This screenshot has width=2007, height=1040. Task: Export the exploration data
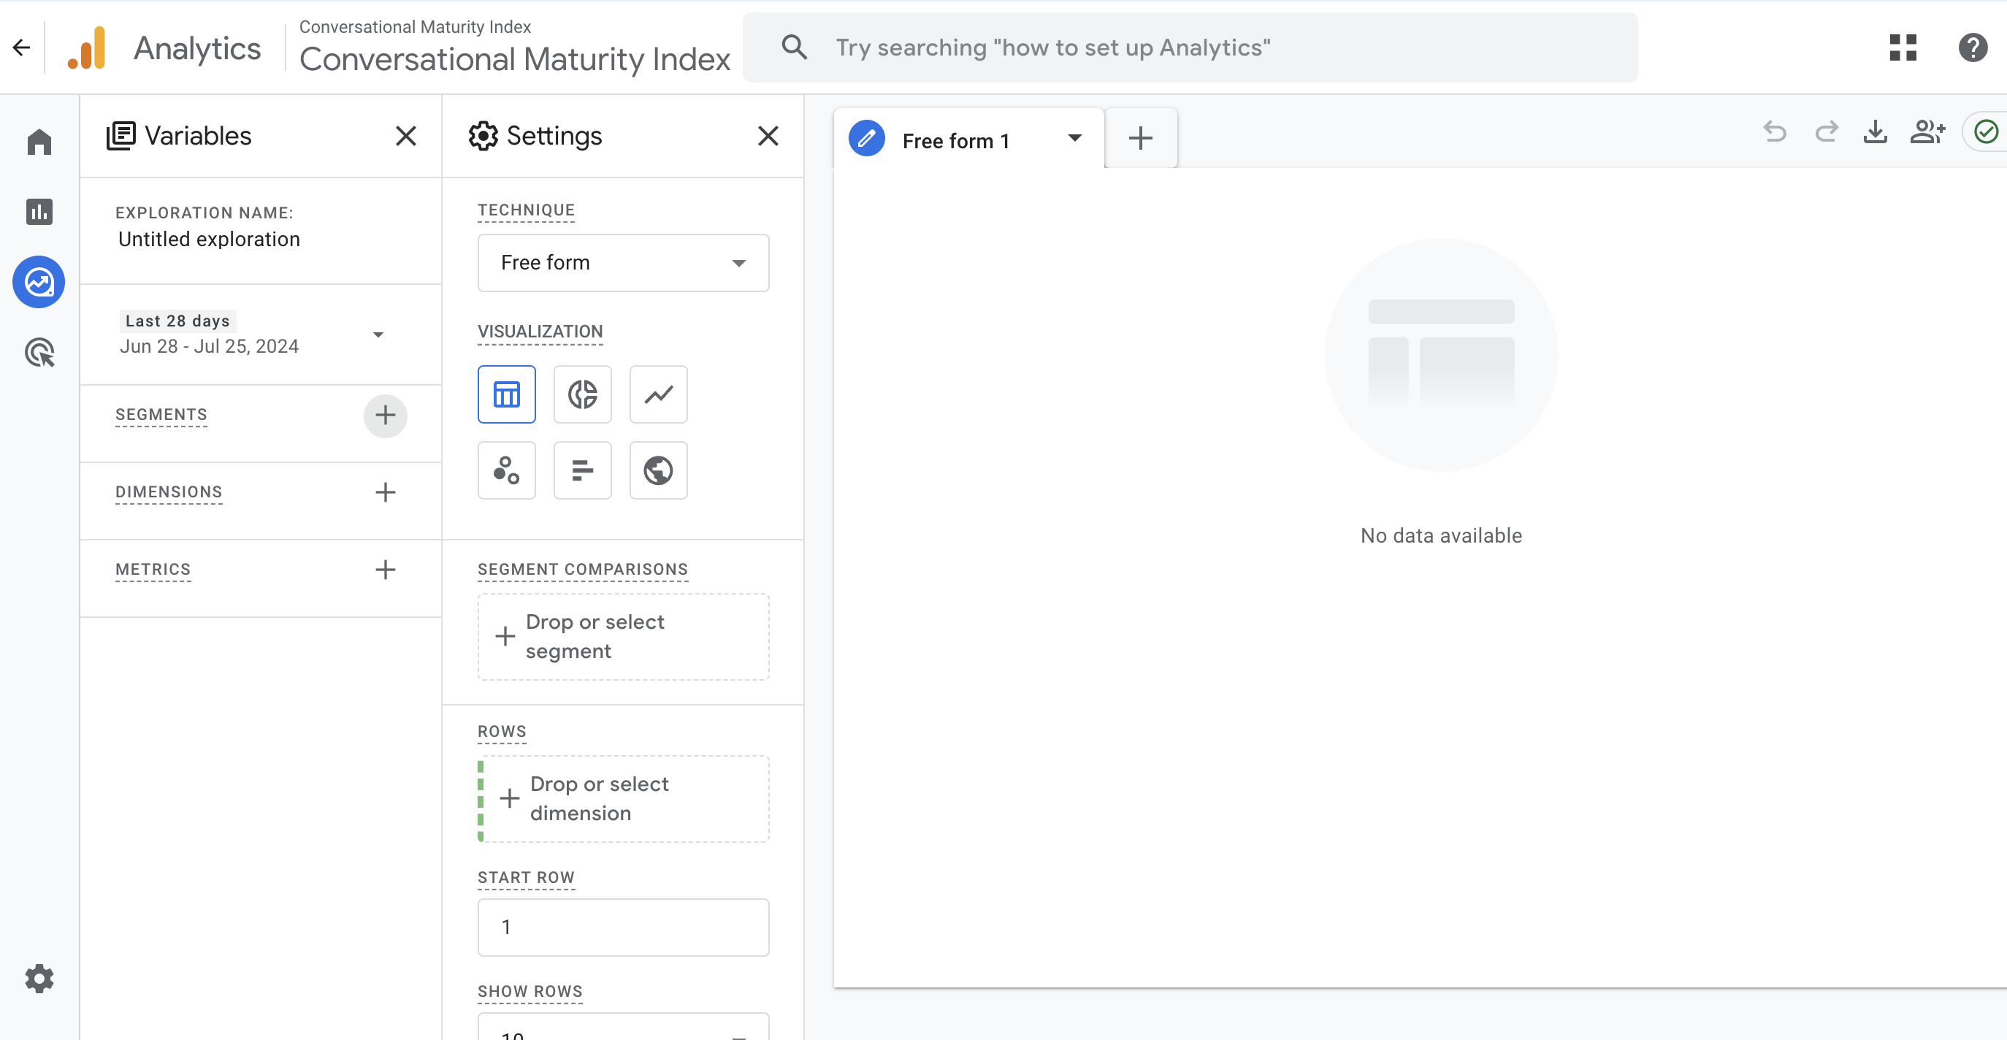(x=1876, y=131)
